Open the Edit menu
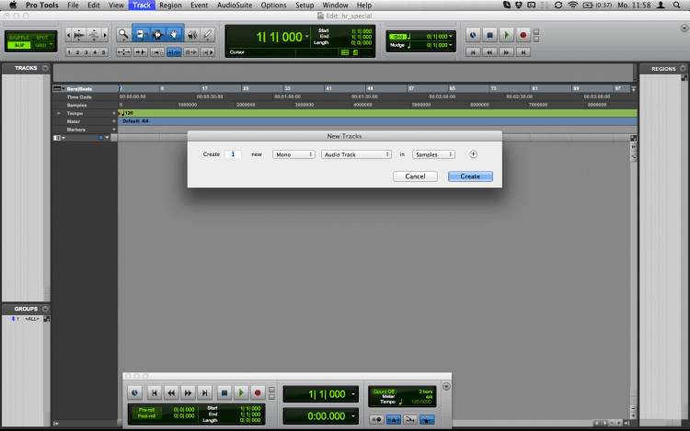The width and height of the screenshot is (690, 431). click(x=93, y=6)
